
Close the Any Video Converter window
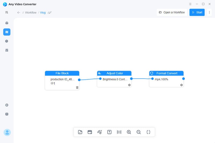[210, 4]
